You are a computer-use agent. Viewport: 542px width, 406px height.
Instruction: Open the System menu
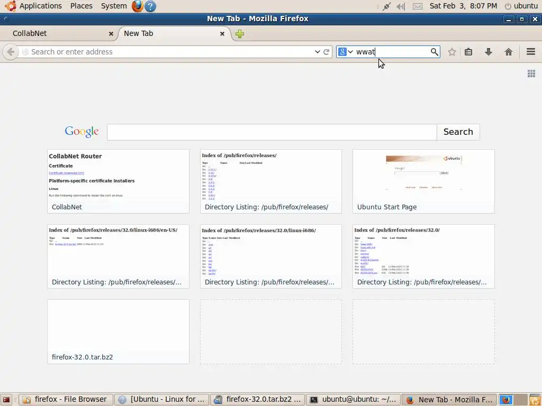pyautogui.click(x=114, y=6)
